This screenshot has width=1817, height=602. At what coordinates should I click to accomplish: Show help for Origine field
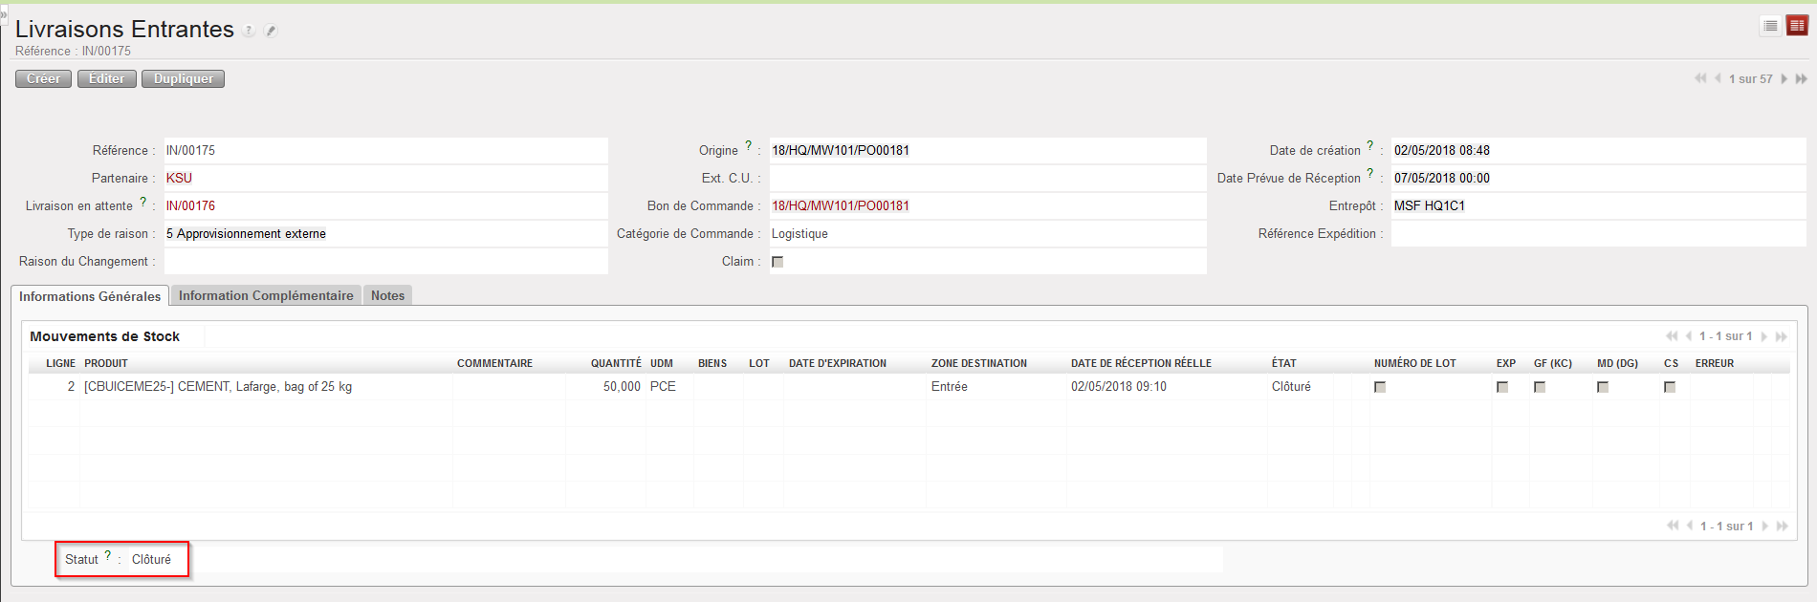[x=749, y=145]
